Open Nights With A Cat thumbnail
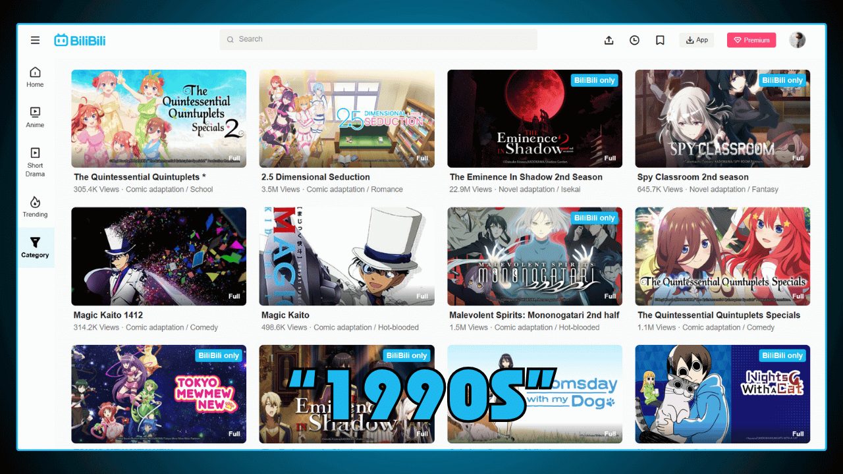This screenshot has width=843, height=474. click(722, 394)
